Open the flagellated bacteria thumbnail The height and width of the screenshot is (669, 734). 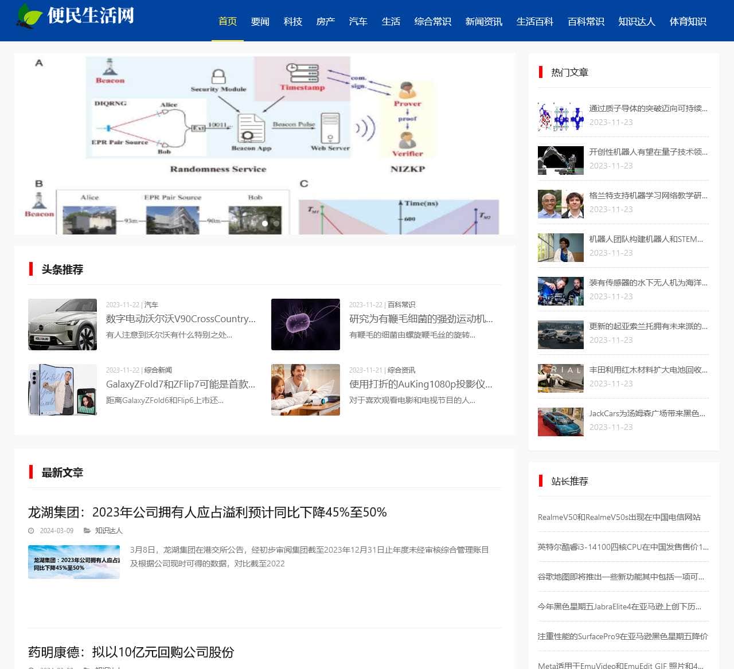[306, 324]
